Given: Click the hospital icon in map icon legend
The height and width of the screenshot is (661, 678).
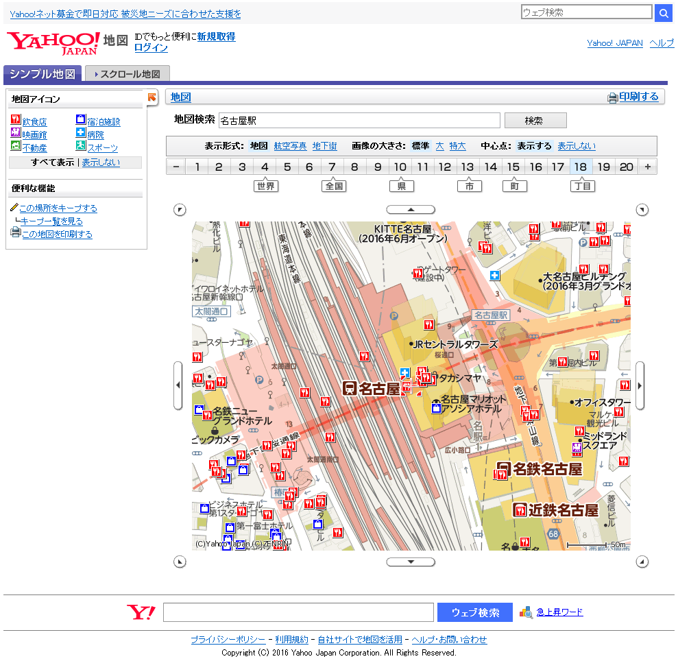Looking at the screenshot, I should tap(80, 132).
